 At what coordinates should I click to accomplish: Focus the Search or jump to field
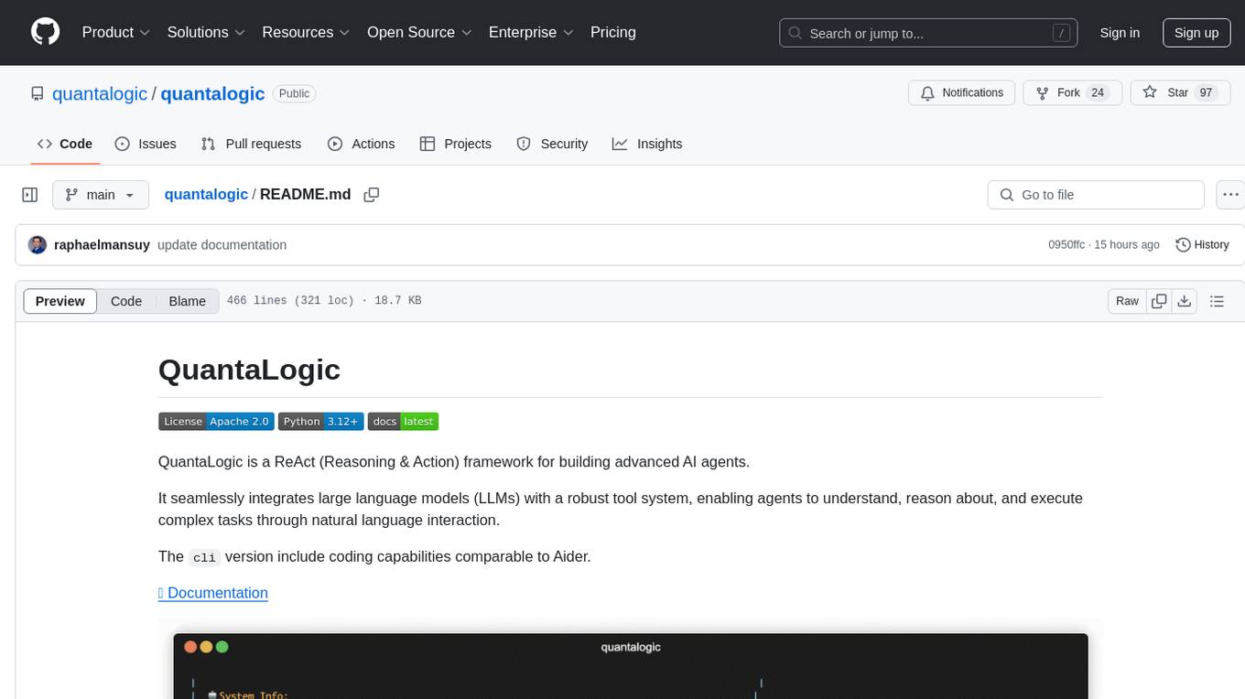(929, 33)
